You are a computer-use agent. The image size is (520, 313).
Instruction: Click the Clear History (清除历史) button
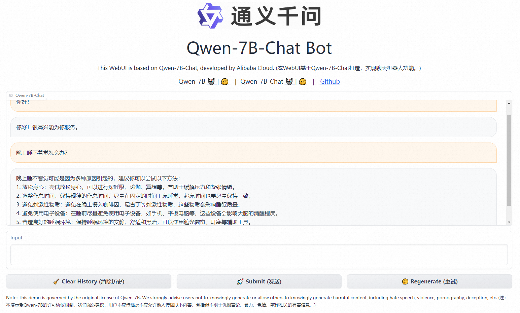pos(89,281)
